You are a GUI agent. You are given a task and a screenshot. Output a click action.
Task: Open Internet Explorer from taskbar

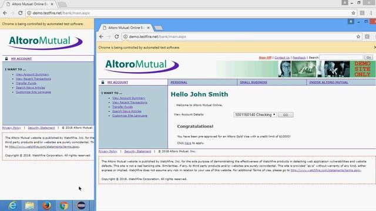point(12,206)
